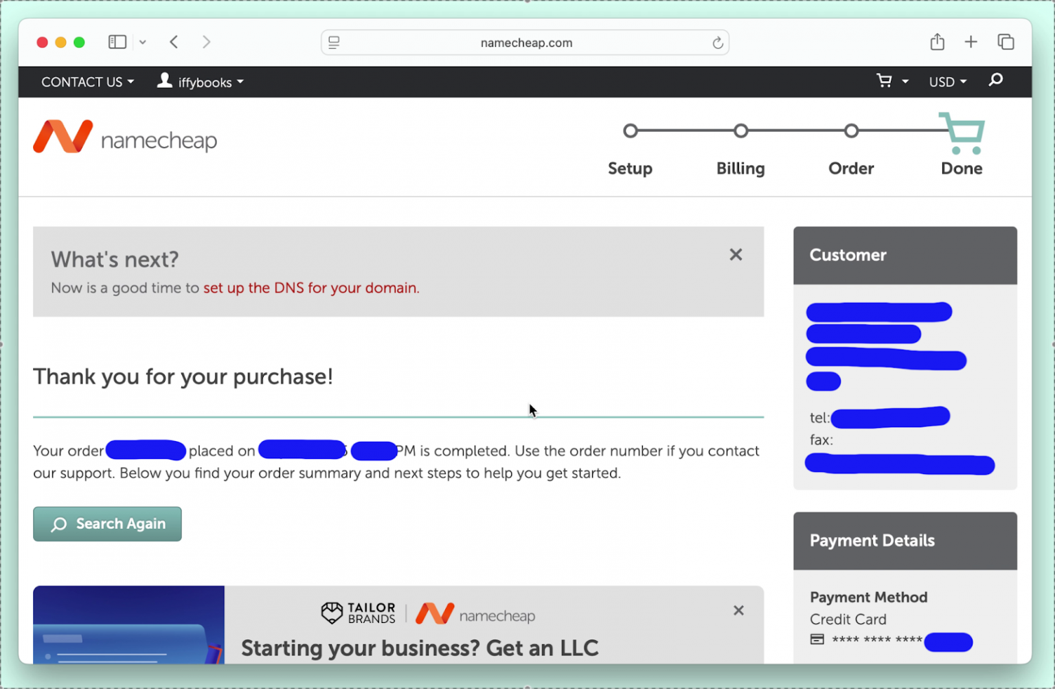Expand the CONTACT US dropdown
This screenshot has width=1055, height=689.
click(x=87, y=82)
